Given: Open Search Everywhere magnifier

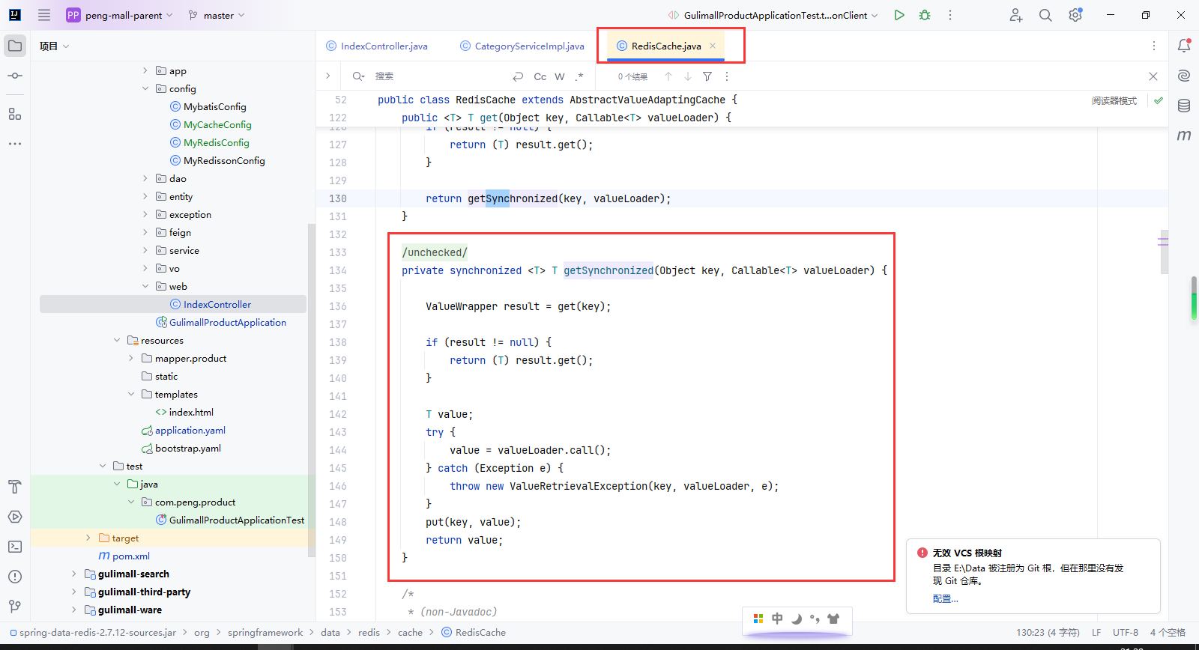Looking at the screenshot, I should click(x=1045, y=15).
